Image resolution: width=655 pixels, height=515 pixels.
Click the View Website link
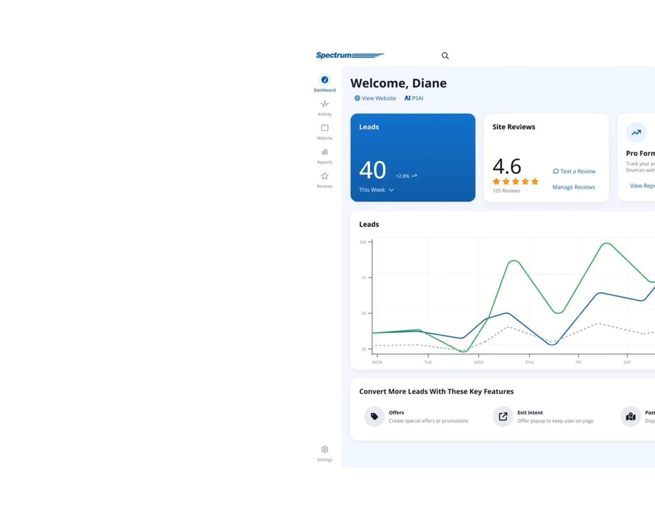coord(375,98)
